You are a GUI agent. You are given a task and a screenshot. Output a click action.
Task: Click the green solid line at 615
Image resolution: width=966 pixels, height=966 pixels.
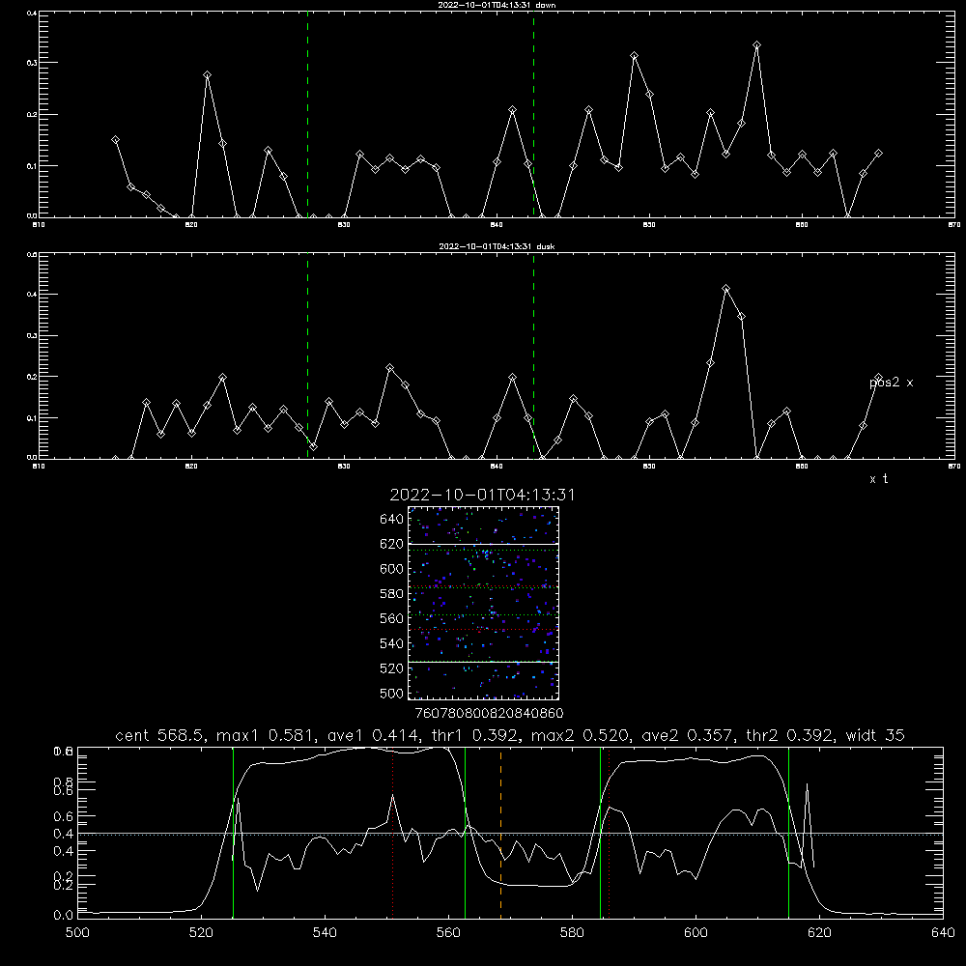coord(788,832)
